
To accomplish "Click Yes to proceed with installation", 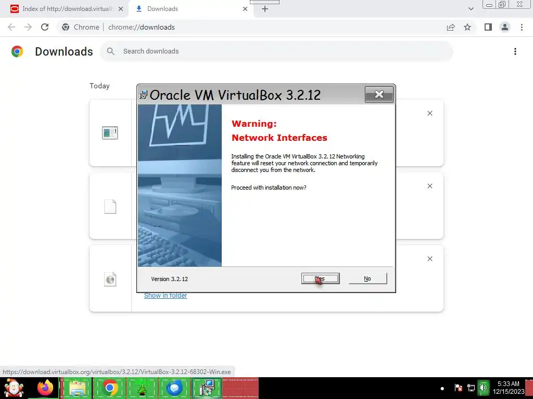I will pyautogui.click(x=320, y=278).
